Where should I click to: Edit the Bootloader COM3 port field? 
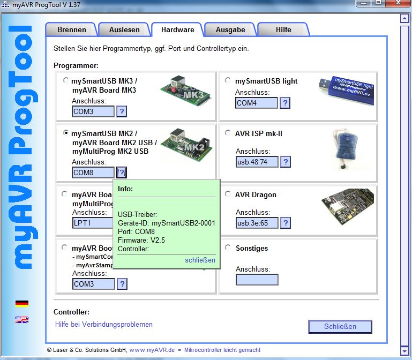[x=94, y=284]
